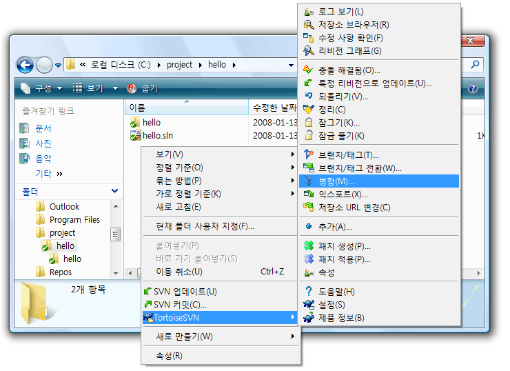This screenshot has width=510, height=371.
Task: Choose SVN 커밋(C)... in context menu
Action: tap(179, 304)
